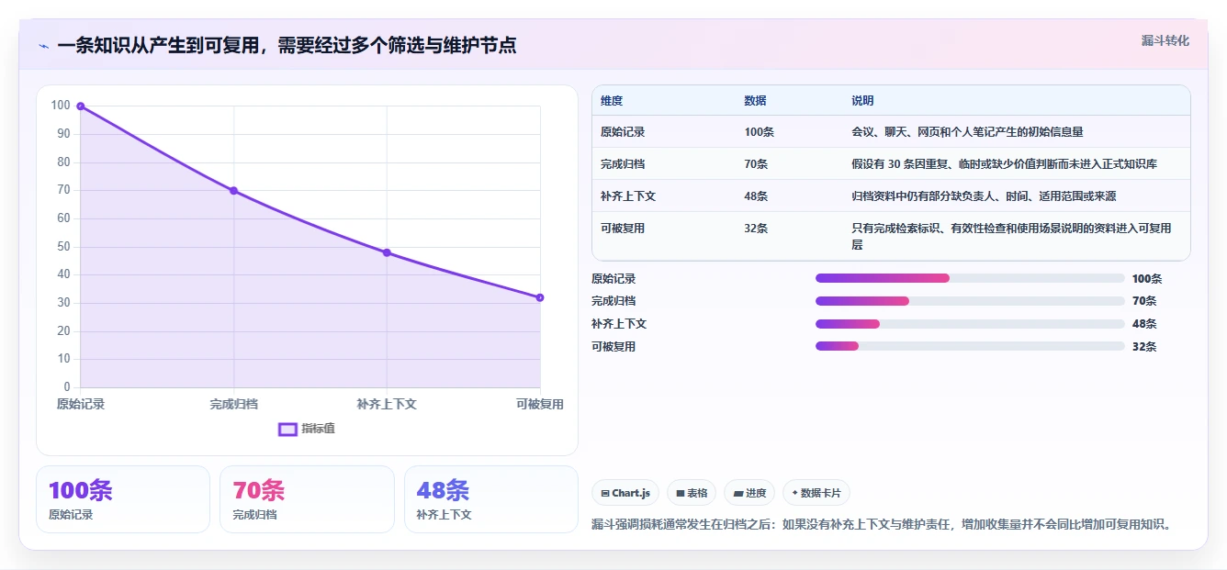The height and width of the screenshot is (570, 1227).
Task: Click the Chart.js chip icon
Action: (x=605, y=493)
